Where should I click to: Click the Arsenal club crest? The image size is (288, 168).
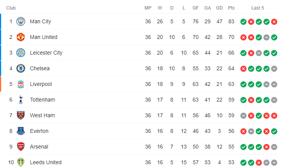(21, 147)
